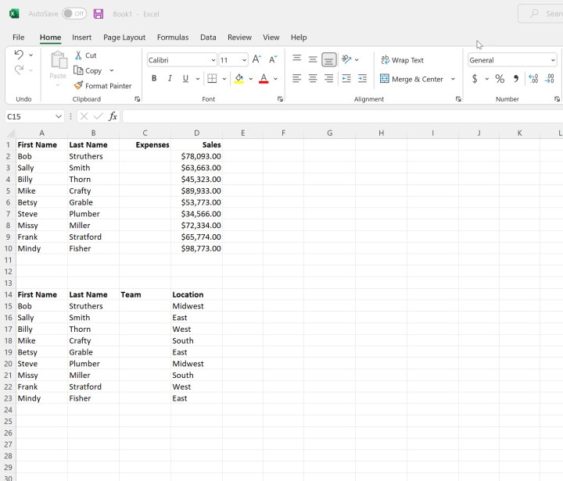This screenshot has width=563, height=481.
Task: Click the Insert Function fx icon
Action: 113,116
